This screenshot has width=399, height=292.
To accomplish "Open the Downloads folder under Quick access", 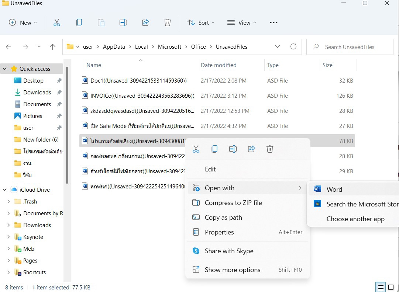I will 37,92.
